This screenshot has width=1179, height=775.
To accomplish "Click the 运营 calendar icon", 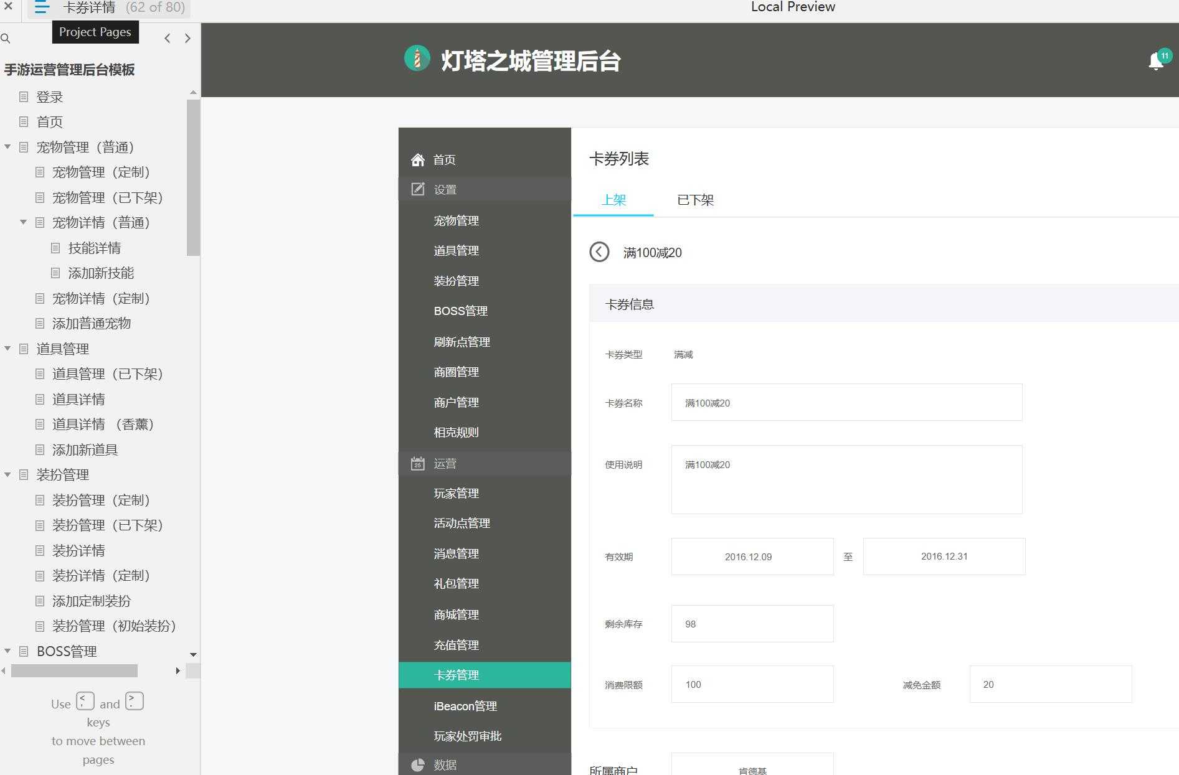I will 417,463.
